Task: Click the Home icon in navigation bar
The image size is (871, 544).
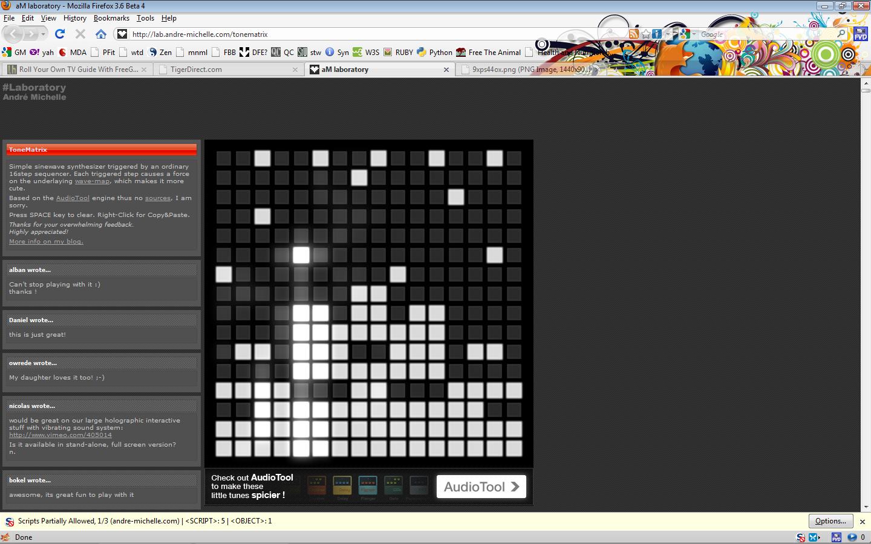Action: click(101, 34)
